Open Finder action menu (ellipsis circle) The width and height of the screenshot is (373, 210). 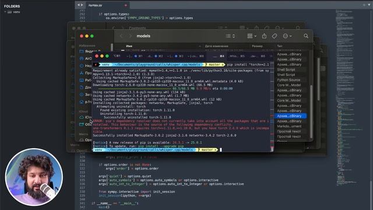click(287, 36)
